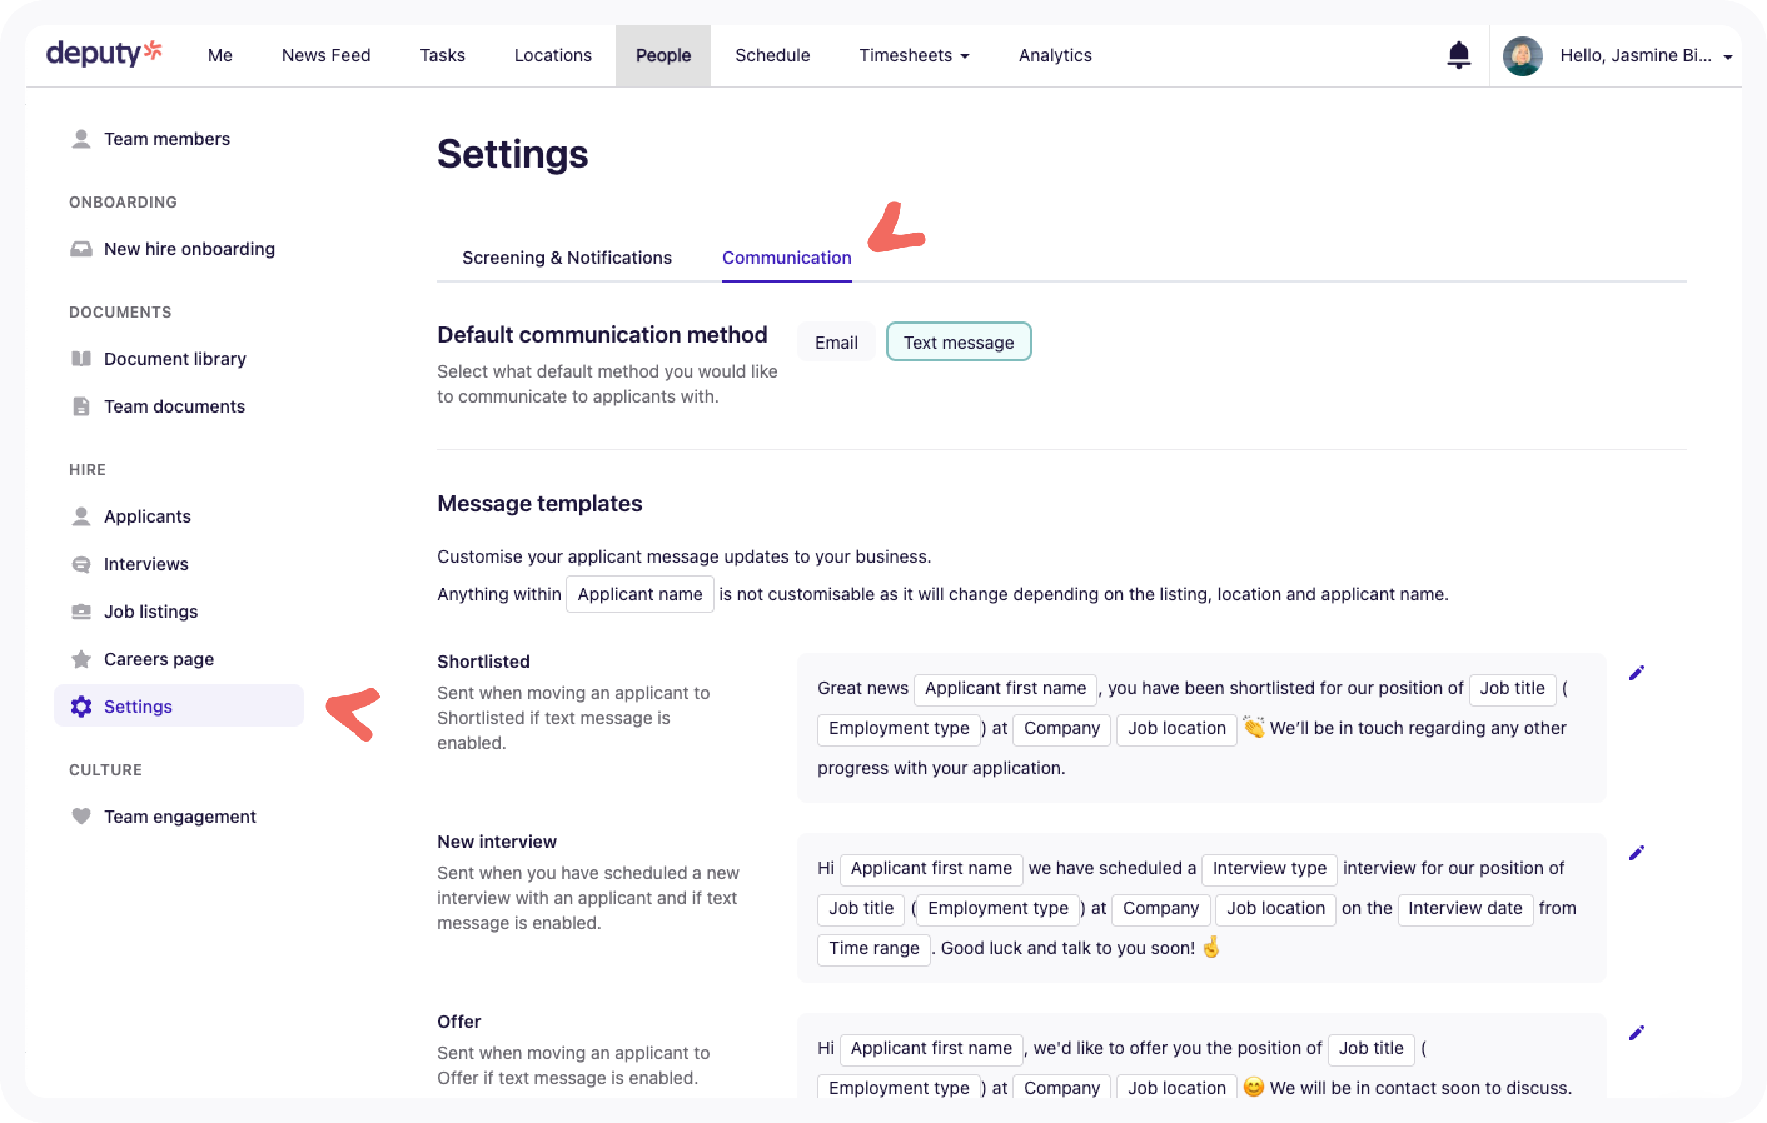Open the Tasks menu item
This screenshot has width=1767, height=1123.
tap(442, 55)
